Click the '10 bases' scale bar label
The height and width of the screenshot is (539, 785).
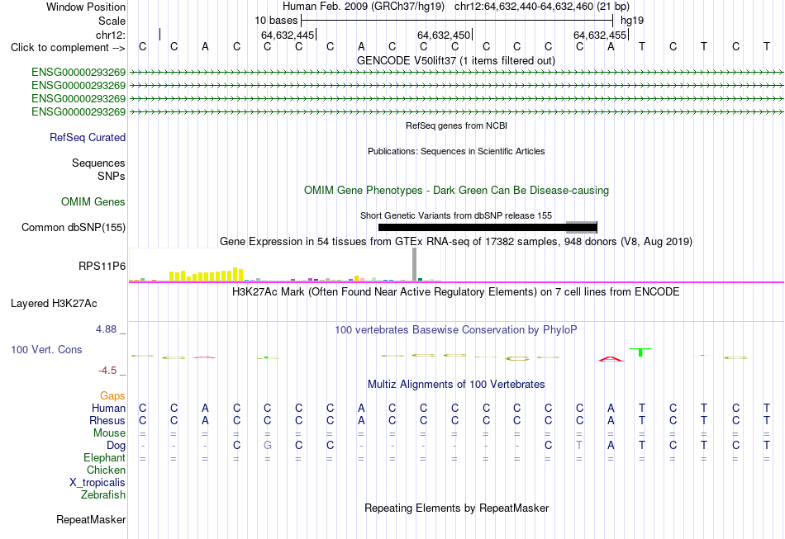tap(276, 21)
